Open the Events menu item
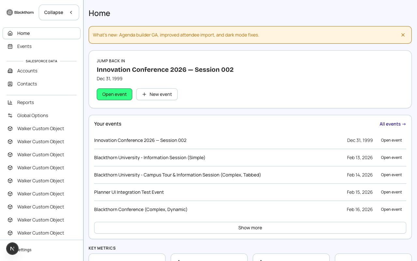 click(41, 46)
